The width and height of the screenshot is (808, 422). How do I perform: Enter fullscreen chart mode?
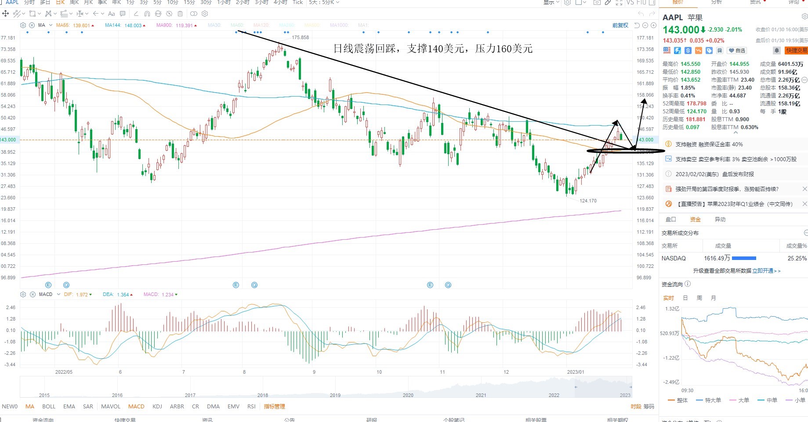pyautogui.click(x=619, y=2)
